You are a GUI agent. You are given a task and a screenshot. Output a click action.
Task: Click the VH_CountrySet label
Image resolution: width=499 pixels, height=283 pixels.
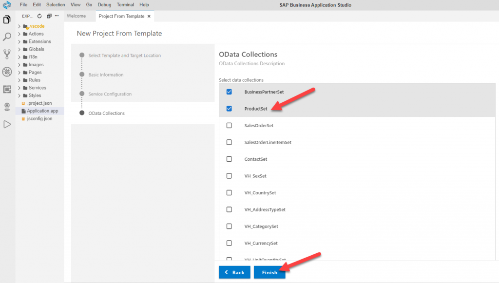click(x=260, y=193)
